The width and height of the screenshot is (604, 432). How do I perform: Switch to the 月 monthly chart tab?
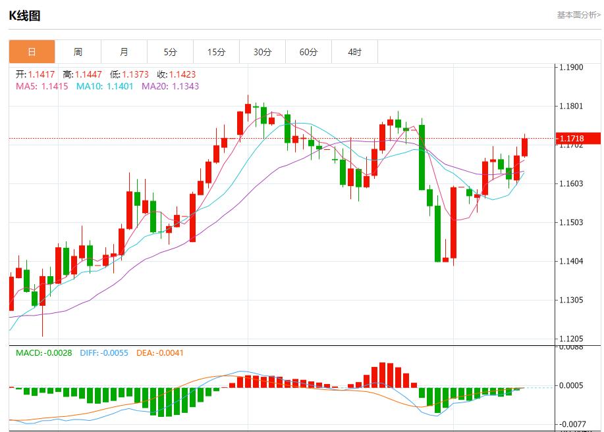[x=123, y=51]
